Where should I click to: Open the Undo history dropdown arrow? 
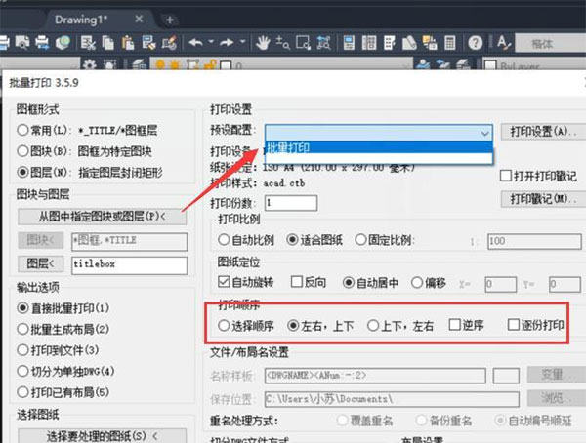[x=211, y=41]
